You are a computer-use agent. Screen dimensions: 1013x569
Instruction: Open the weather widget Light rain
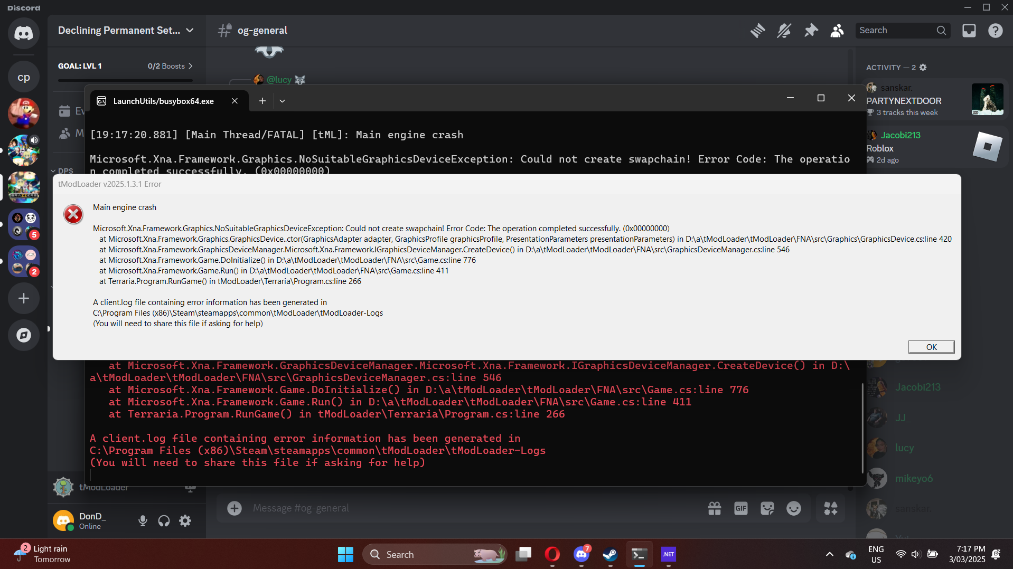click(x=43, y=554)
